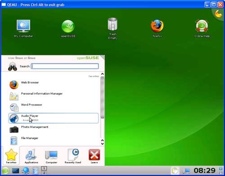Click the Word Processor document icon
Image resolution: width=225 pixels, height=176 pixels.
pyautogui.click(x=14, y=107)
